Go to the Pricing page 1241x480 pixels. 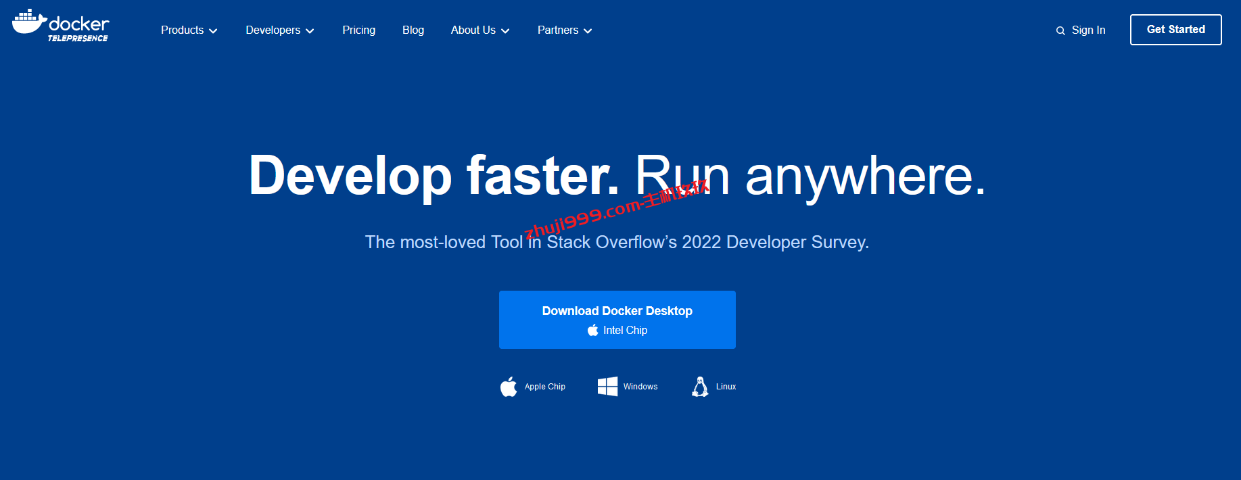pyautogui.click(x=358, y=30)
